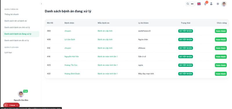The image size is (232, 109).
Task: Click the Mã HS column header
Action: click(50, 23)
